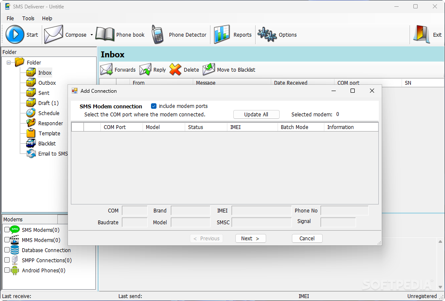
Task: Click Cancel in Add Connection dialog
Action: (x=307, y=239)
